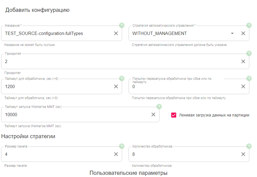257x177 pixels.
Task: Show help for the Название field
Action: point(122,25)
